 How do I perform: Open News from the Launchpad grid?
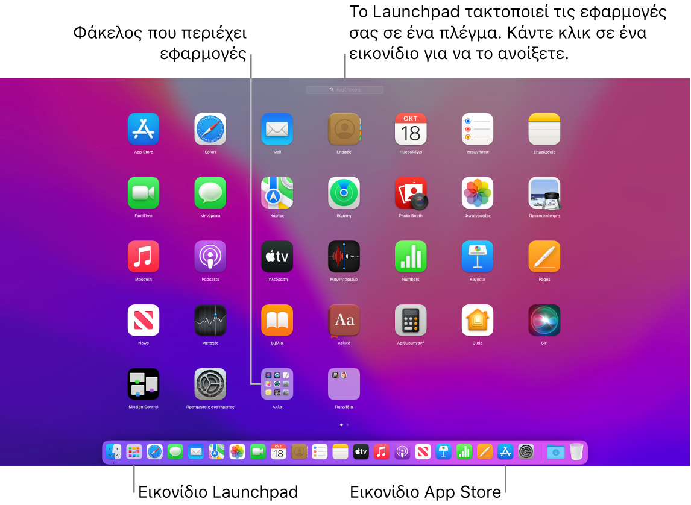coord(144,320)
